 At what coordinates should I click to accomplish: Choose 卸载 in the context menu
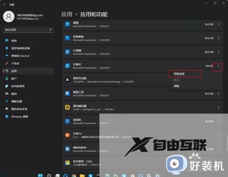click(176, 86)
